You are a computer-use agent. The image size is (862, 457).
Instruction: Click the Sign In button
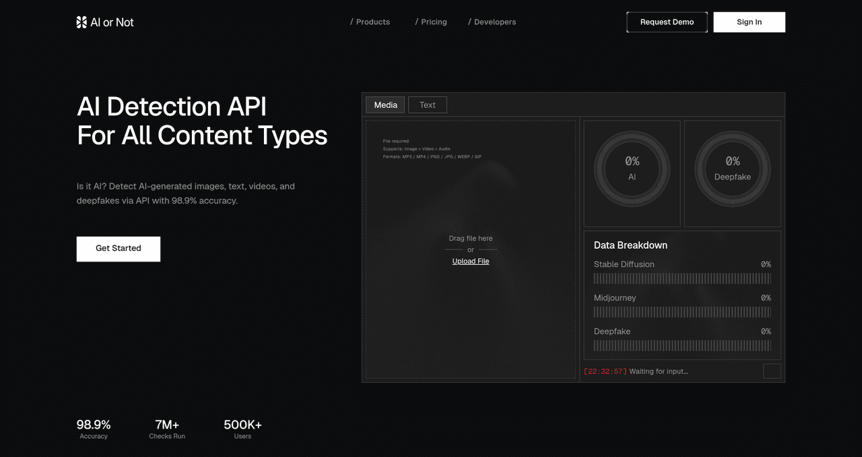point(749,22)
